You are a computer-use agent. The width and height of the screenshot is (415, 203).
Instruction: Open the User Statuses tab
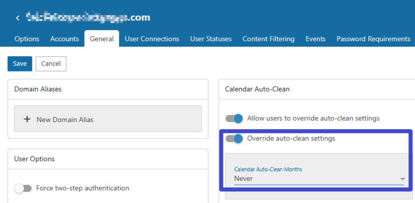(x=211, y=39)
